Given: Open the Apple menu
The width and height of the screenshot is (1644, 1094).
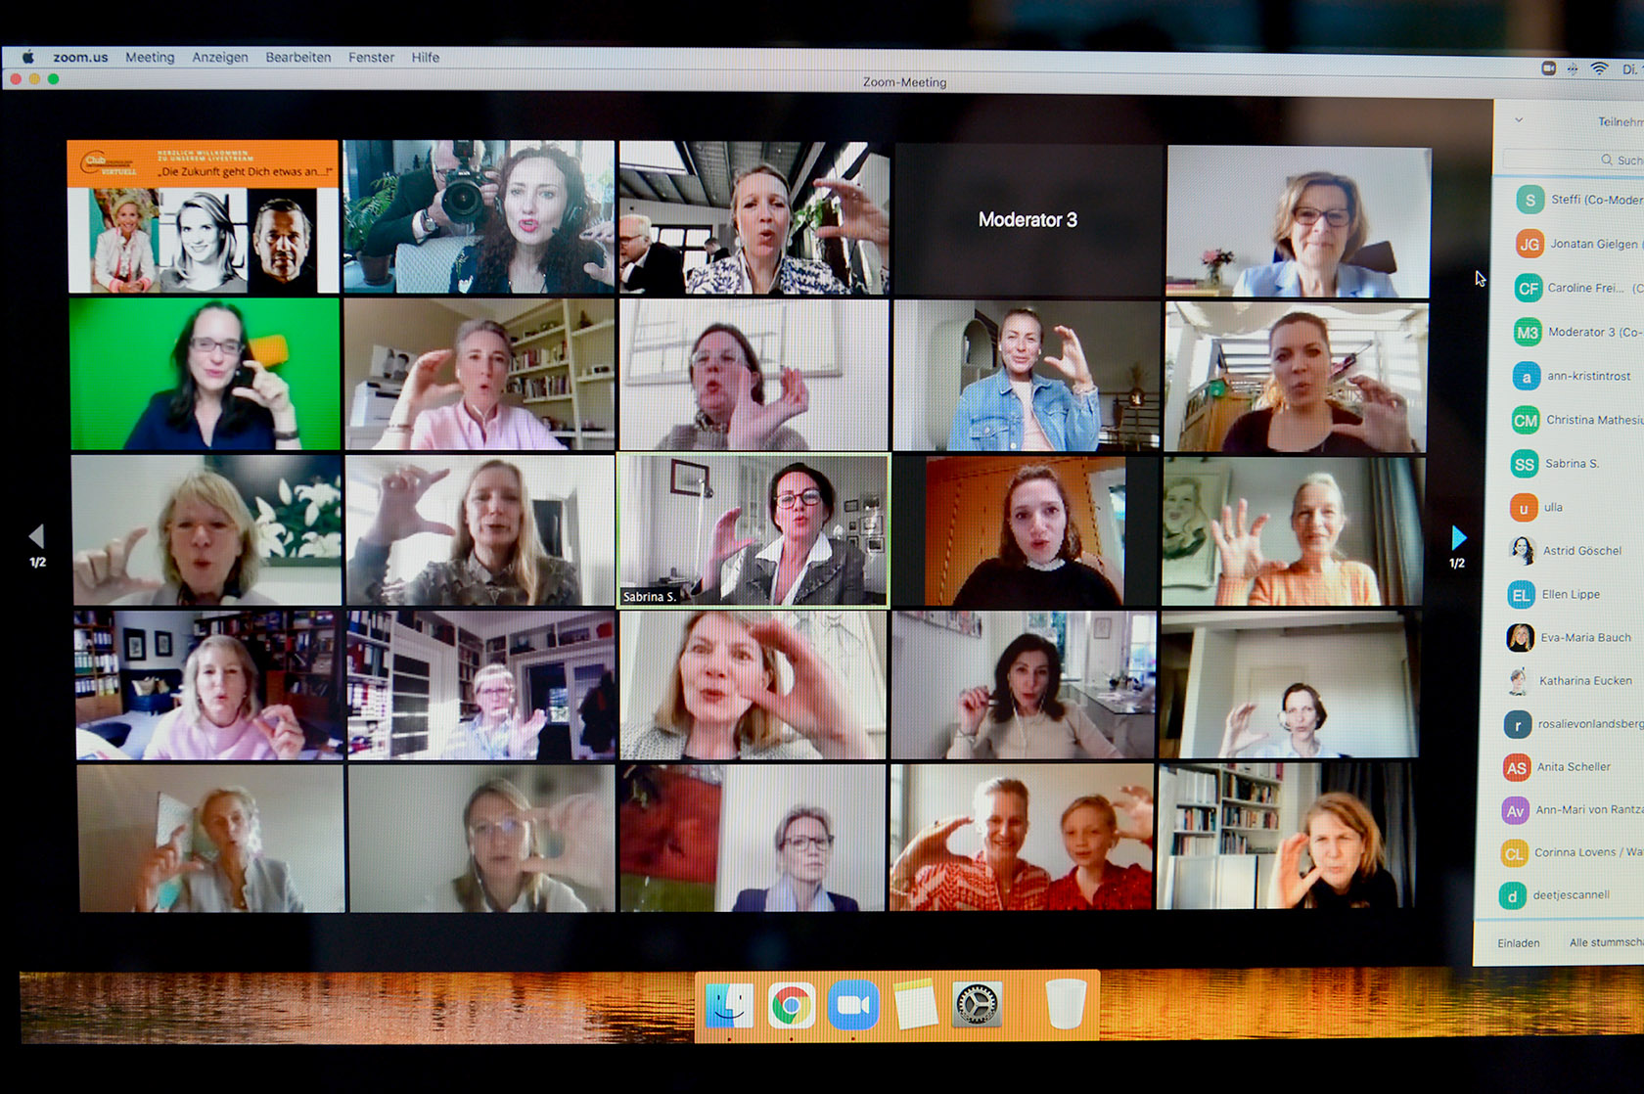Looking at the screenshot, I should (27, 58).
